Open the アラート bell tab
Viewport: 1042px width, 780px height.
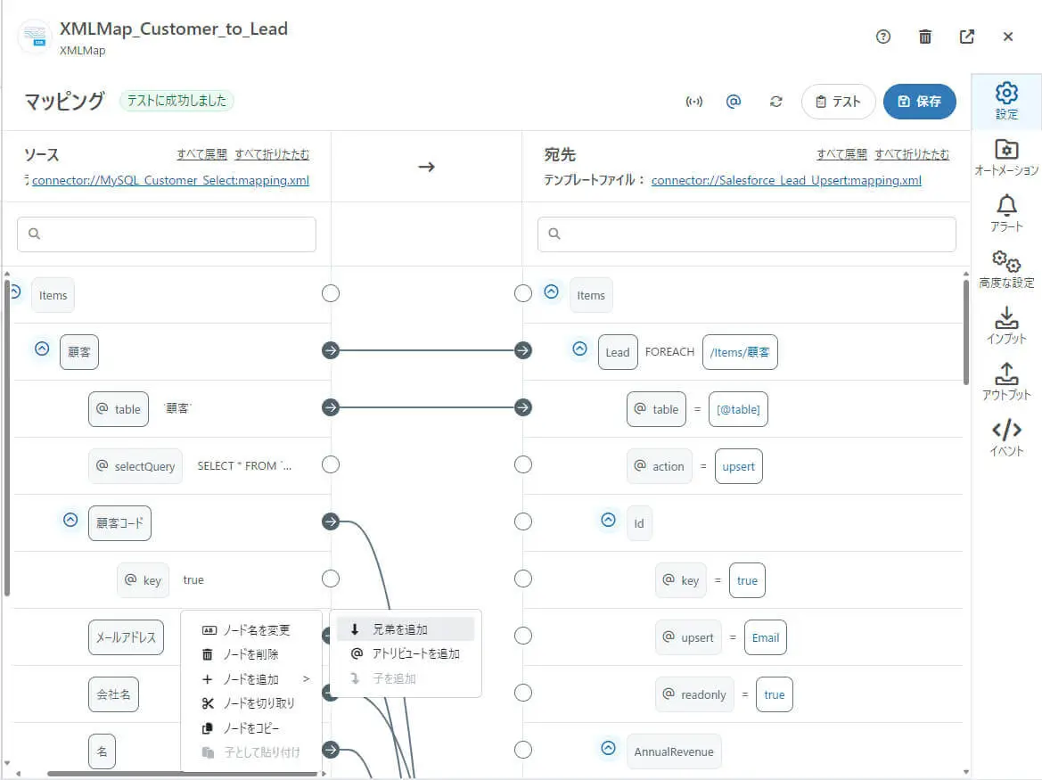1006,214
